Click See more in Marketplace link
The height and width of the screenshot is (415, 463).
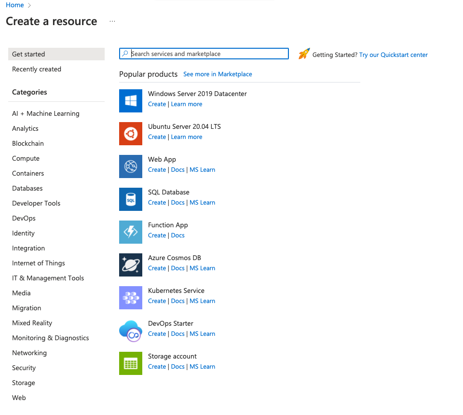[x=218, y=74]
